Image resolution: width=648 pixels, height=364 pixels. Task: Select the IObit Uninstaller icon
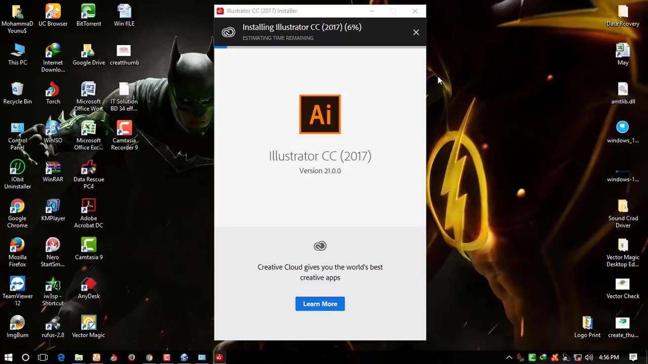[x=17, y=174]
